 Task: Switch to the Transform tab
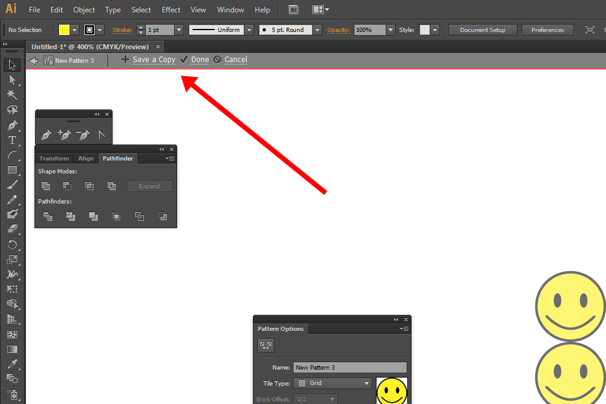tap(54, 159)
